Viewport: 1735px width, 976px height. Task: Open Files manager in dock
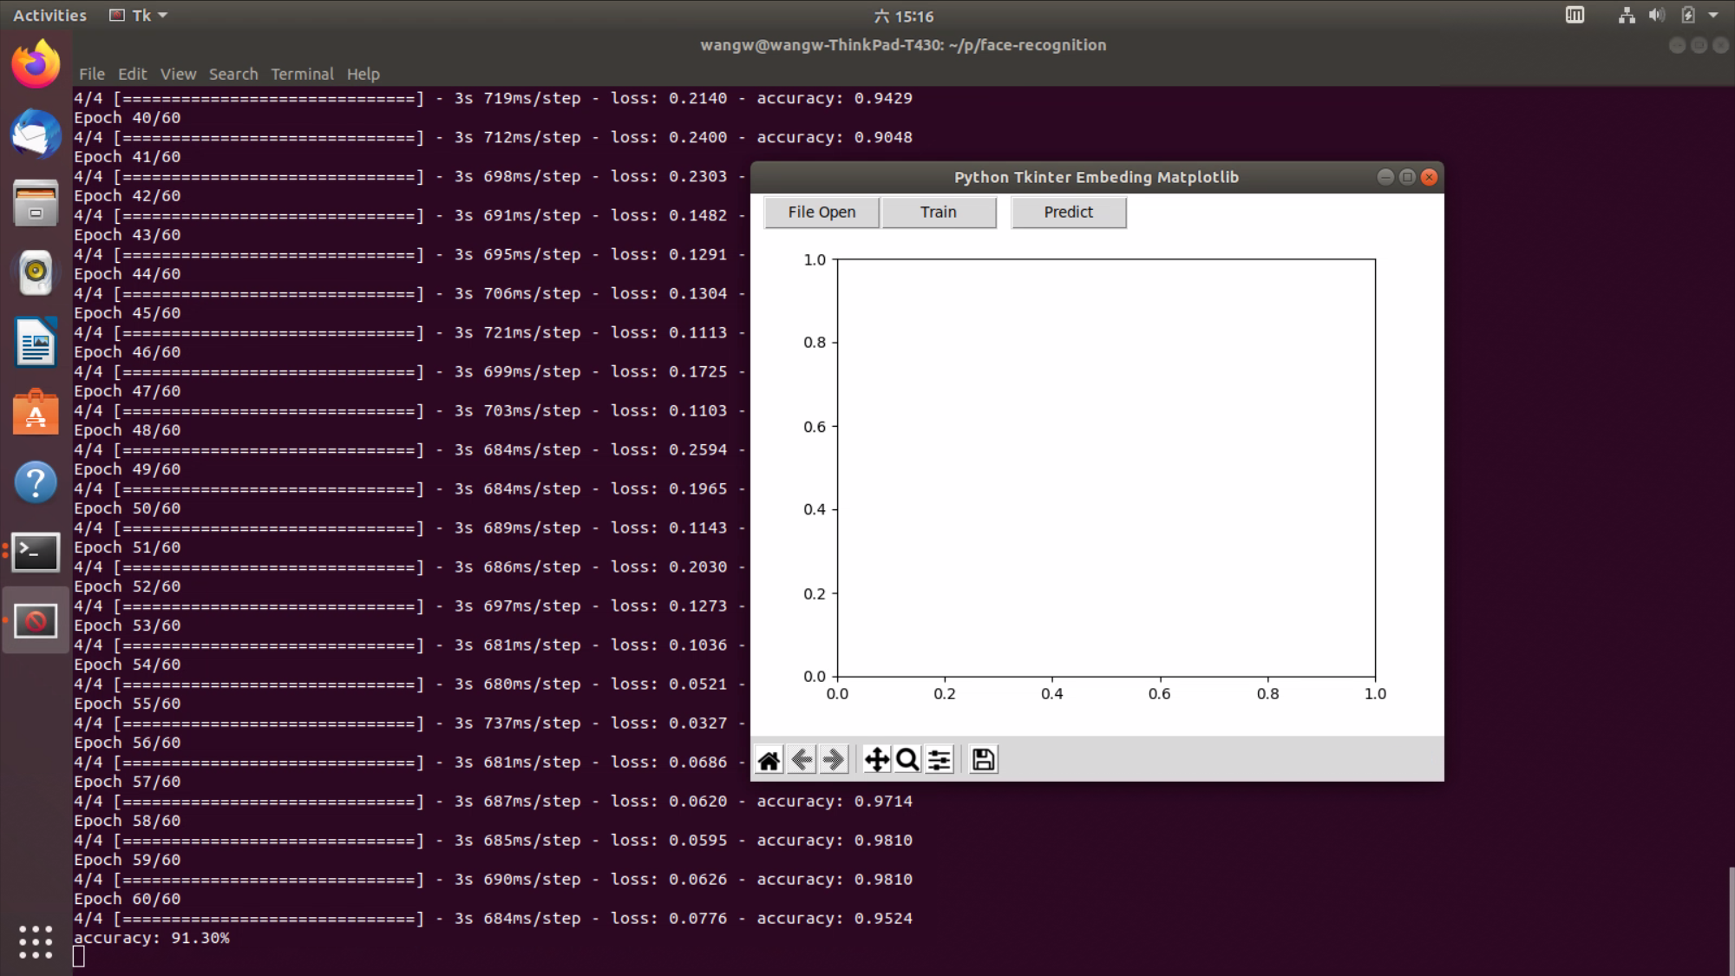36,203
